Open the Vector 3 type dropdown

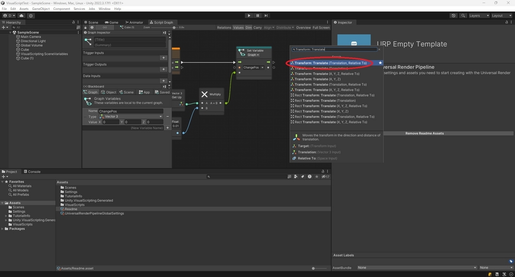130,116
